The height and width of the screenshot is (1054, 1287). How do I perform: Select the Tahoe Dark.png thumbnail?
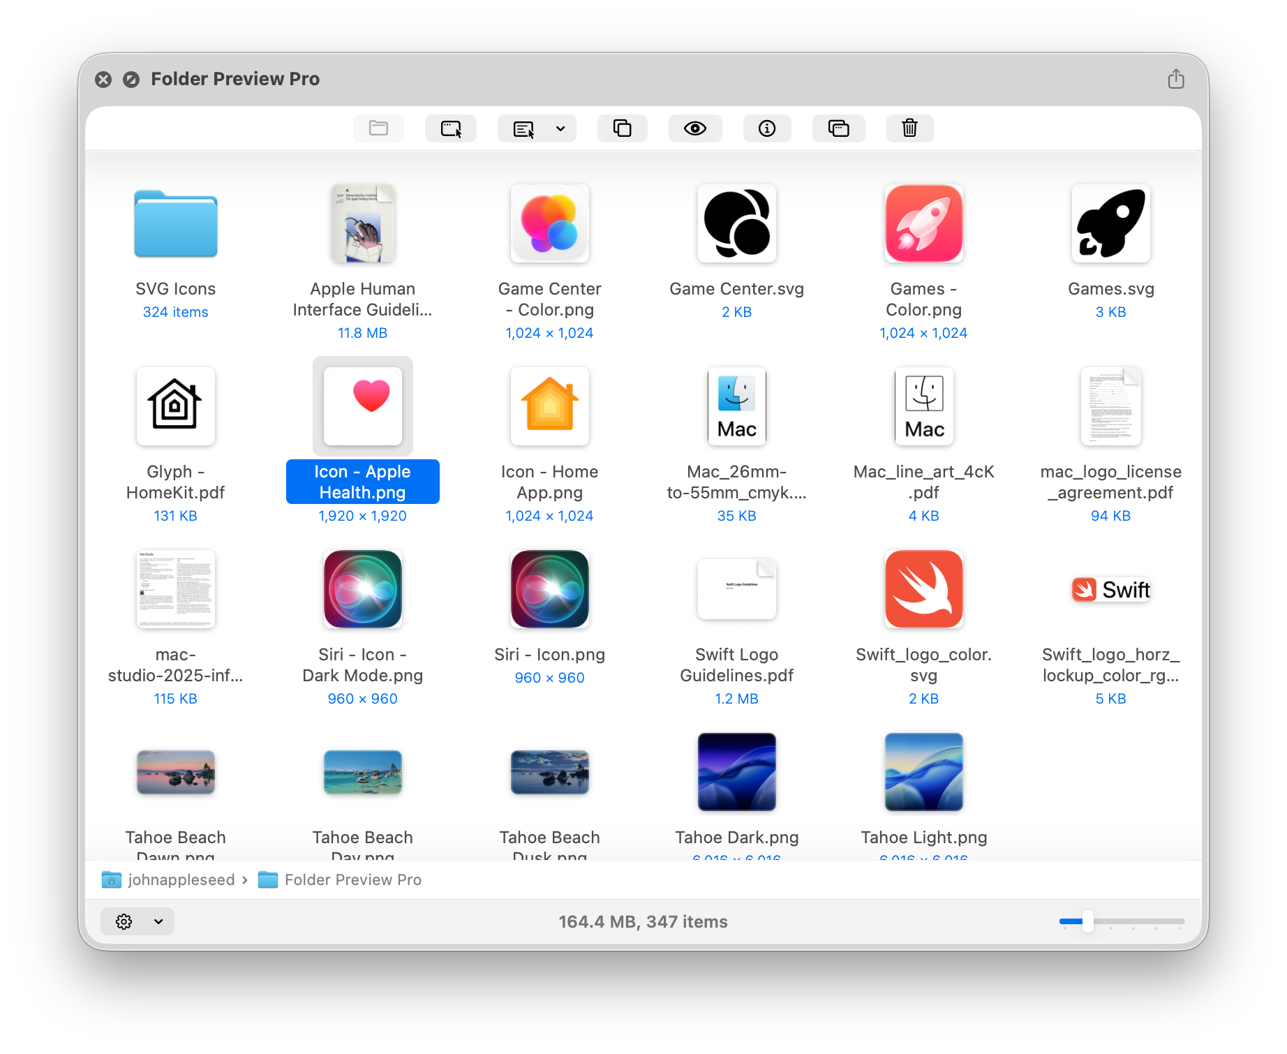point(737,772)
